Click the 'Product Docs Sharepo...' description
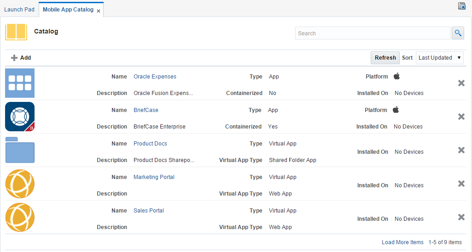Screen dimensions: 472x252 [164, 160]
